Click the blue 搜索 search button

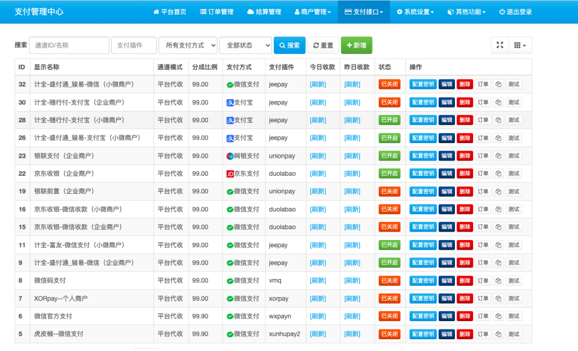[288, 45]
